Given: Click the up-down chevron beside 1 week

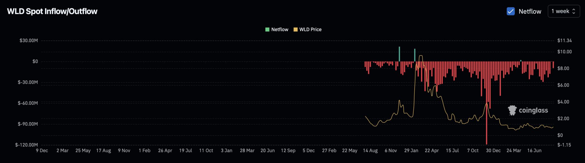Looking at the screenshot, I should 574,11.
